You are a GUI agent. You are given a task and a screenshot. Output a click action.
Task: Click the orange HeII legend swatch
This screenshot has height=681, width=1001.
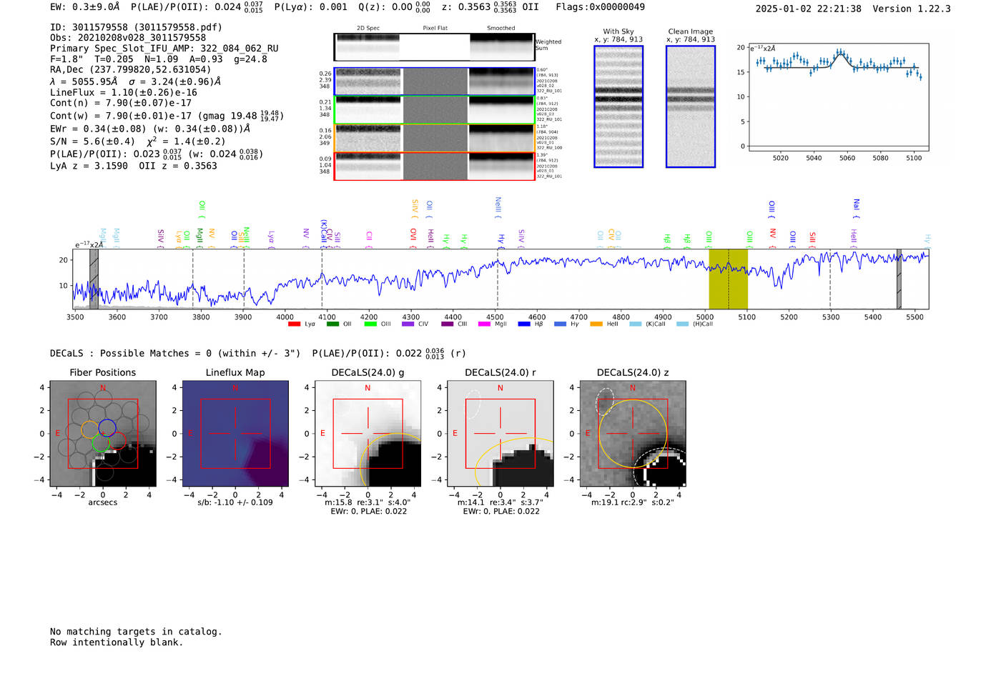596,324
